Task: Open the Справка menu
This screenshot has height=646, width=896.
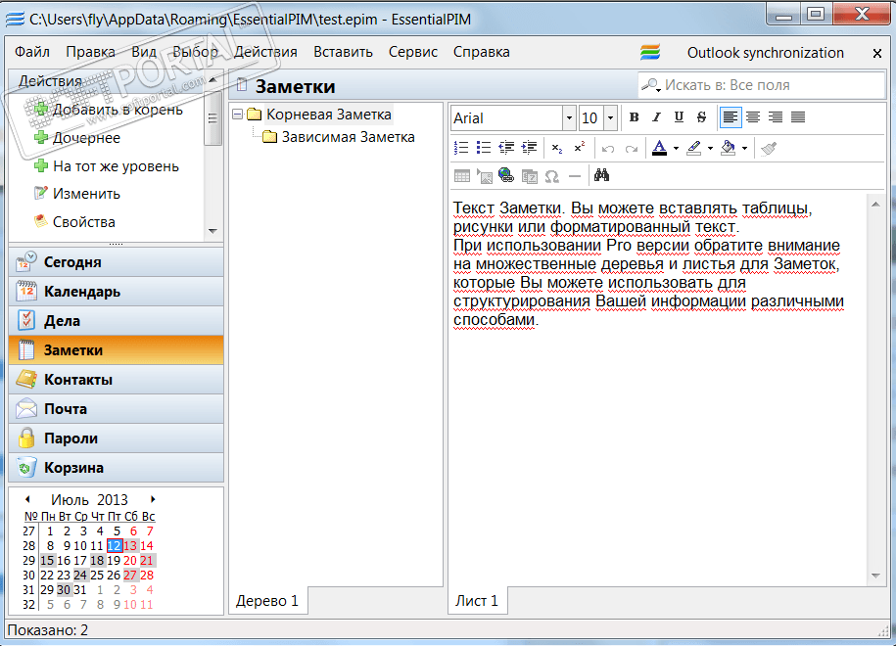Action: 481,52
